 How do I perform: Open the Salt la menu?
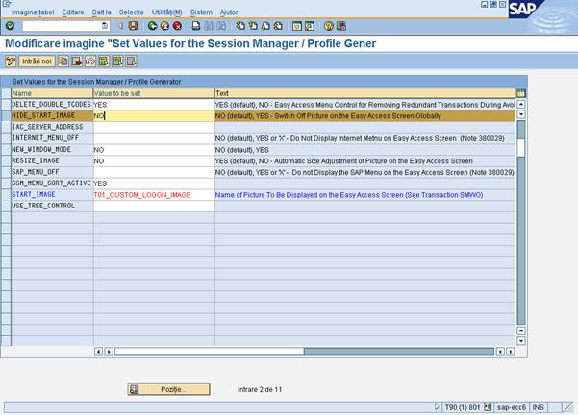point(101,12)
